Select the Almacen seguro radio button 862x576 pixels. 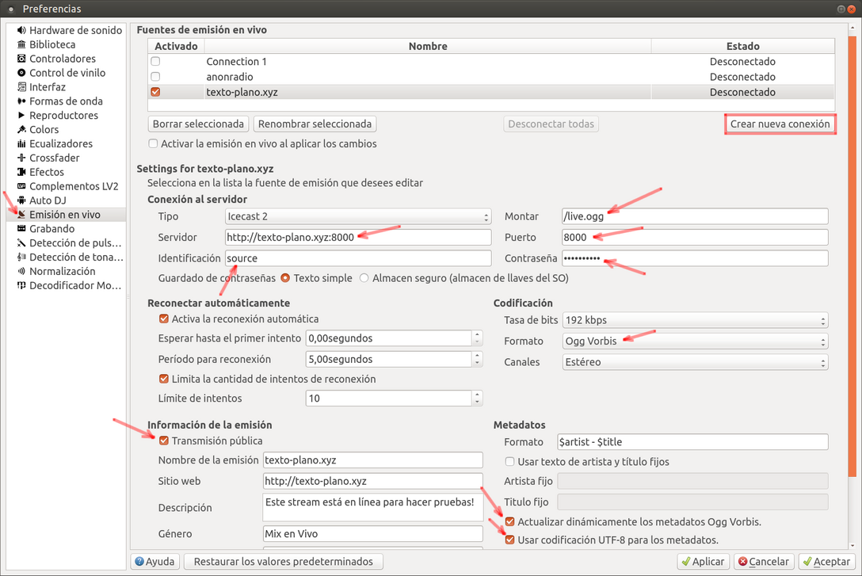(363, 278)
